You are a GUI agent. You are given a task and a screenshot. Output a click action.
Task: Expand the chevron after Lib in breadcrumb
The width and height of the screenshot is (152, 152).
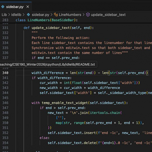pos(9,15)
